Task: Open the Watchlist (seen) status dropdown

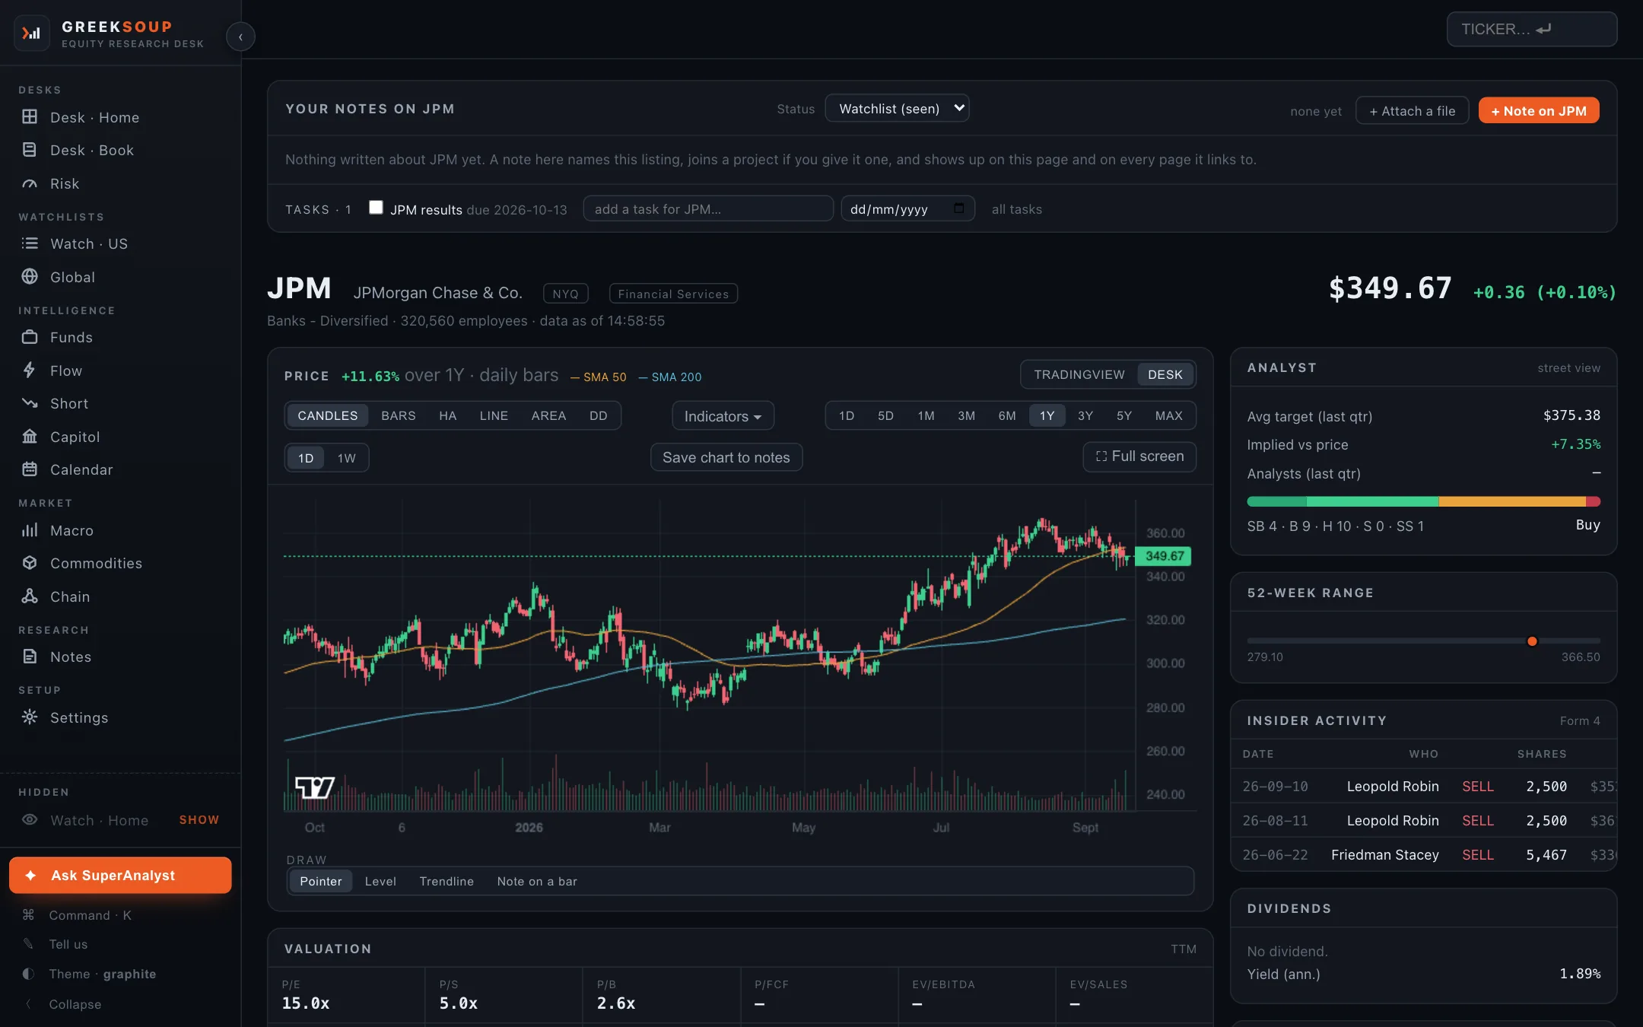Action: [x=897, y=109]
